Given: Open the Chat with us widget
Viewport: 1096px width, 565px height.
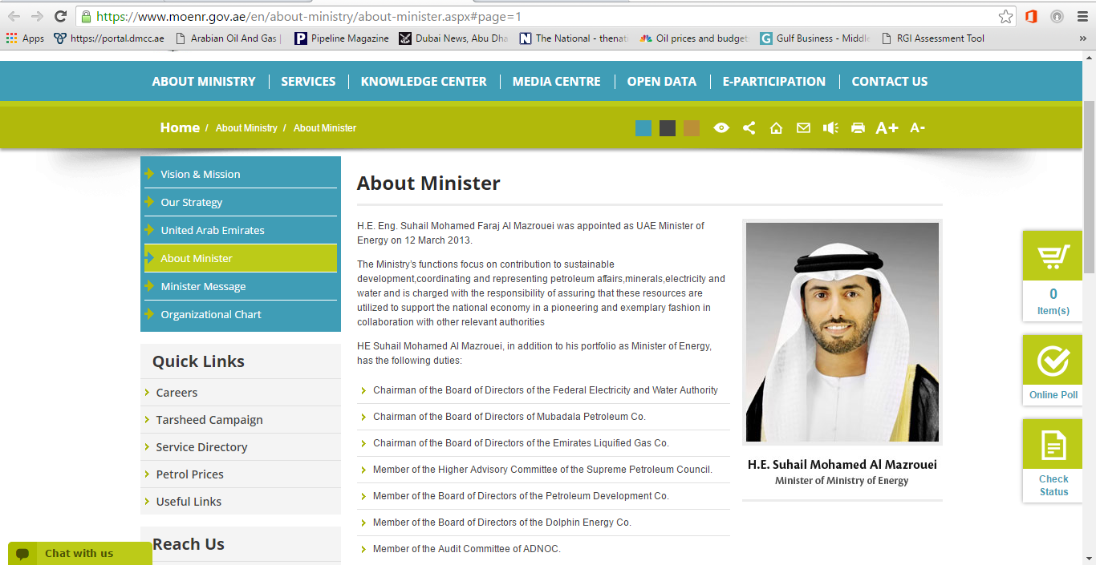Looking at the screenshot, I should click(x=80, y=553).
